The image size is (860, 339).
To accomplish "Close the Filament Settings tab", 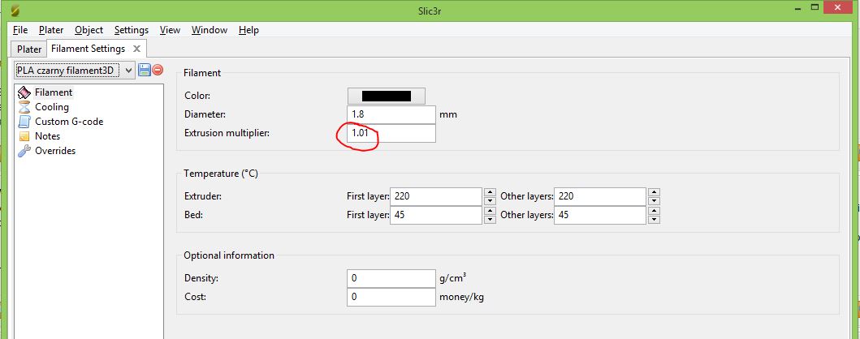I will pos(137,49).
